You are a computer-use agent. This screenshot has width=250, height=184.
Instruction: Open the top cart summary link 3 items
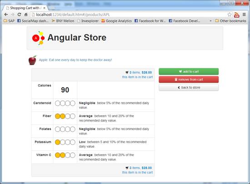click(x=135, y=73)
